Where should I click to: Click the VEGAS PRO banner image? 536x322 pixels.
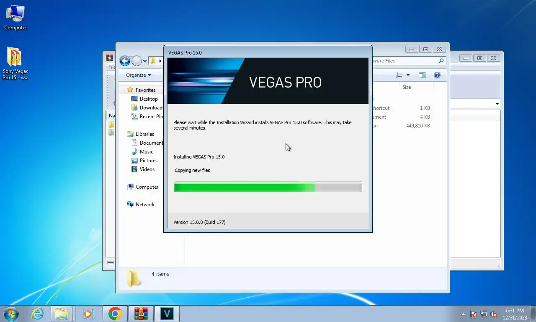click(x=268, y=81)
